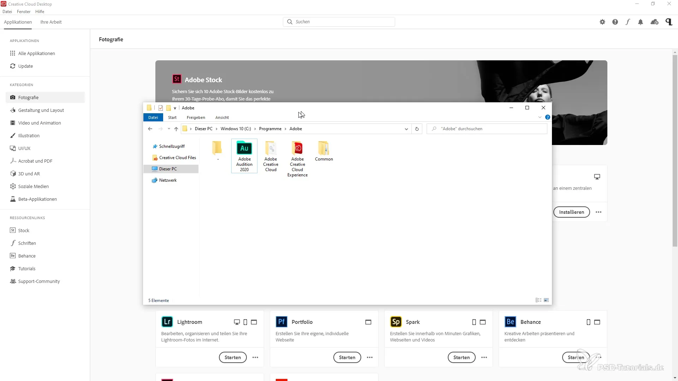Open the Freigeben ribbon tab
678x381 pixels.
pyautogui.click(x=196, y=117)
